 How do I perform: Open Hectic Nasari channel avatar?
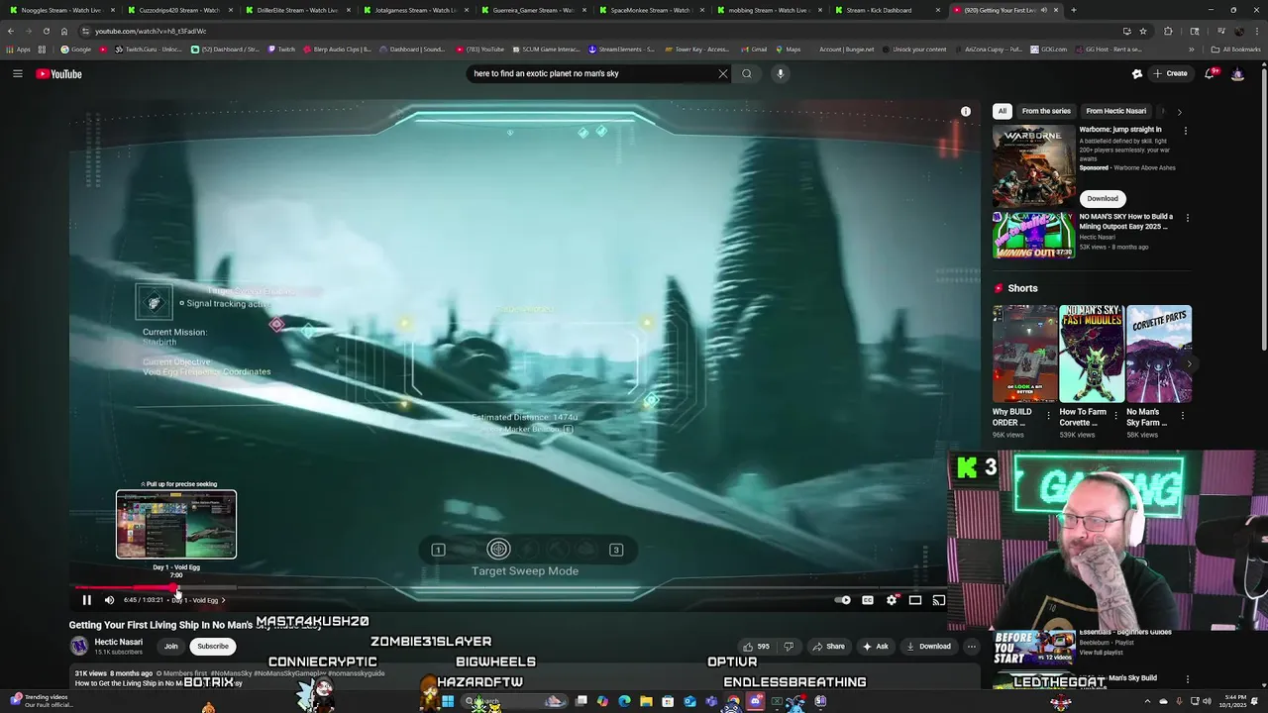click(x=79, y=647)
